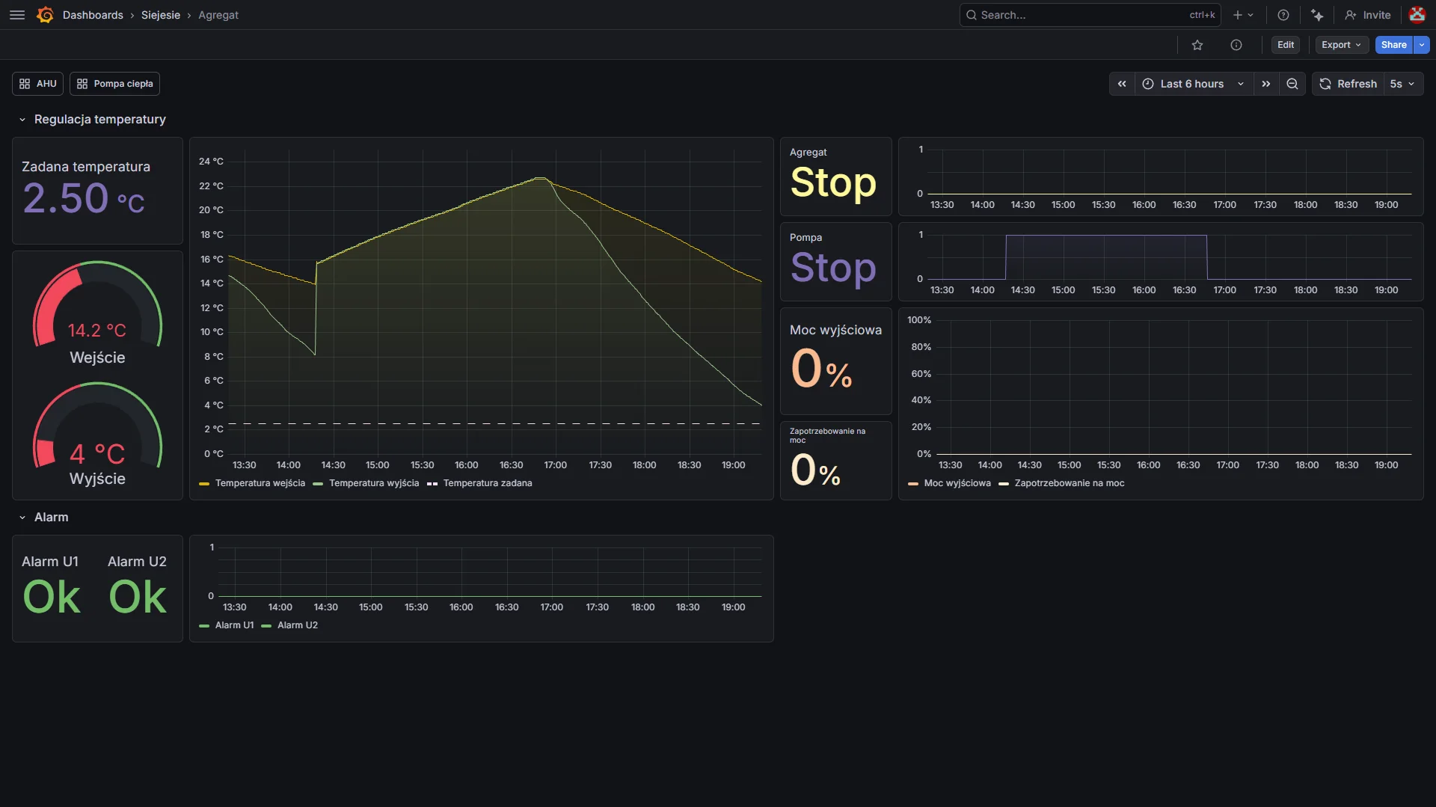Viewport: 1436px width, 807px height.
Task: Open the help question mark icon
Action: (1283, 15)
